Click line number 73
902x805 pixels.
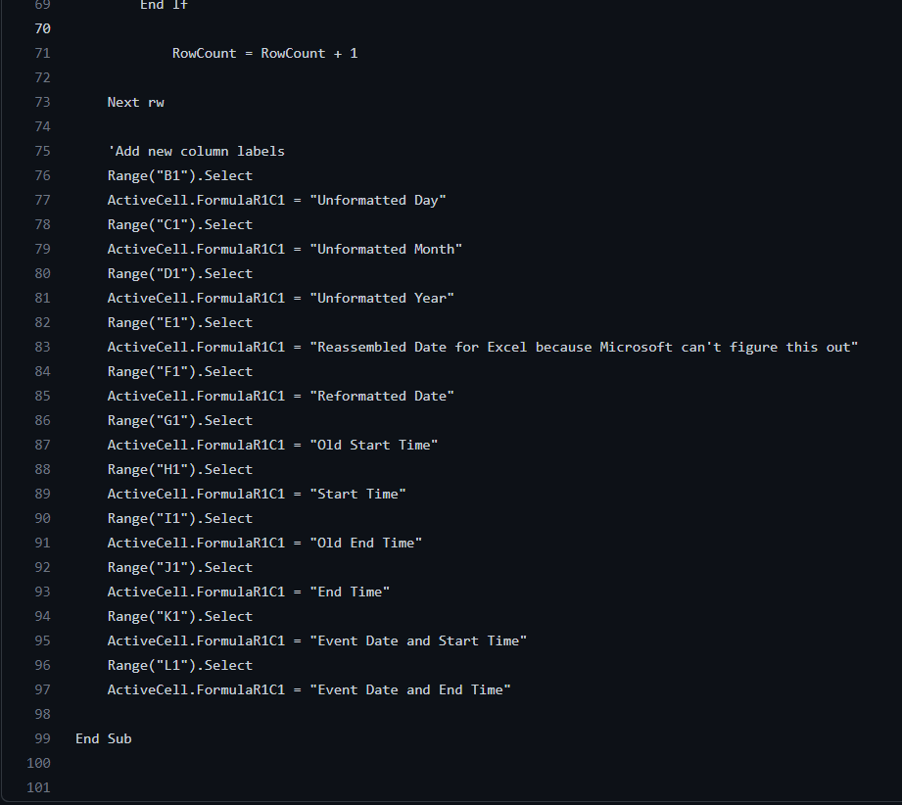tap(41, 102)
